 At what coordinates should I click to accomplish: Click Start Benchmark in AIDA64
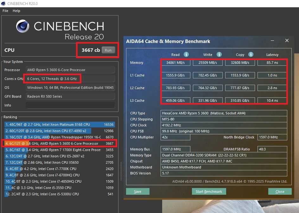(209, 192)
